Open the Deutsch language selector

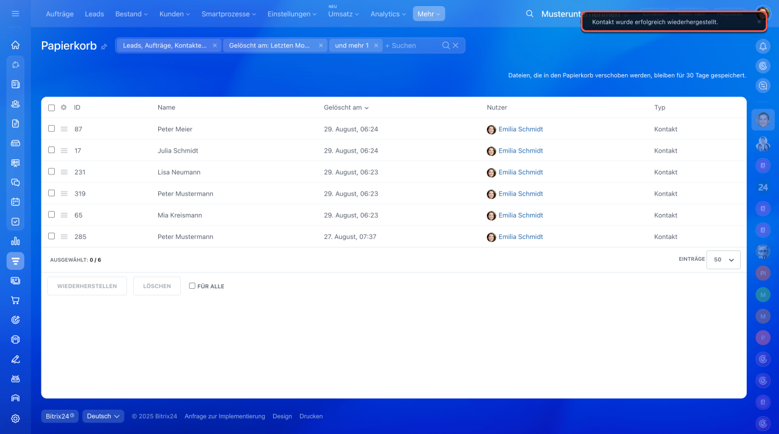(x=103, y=416)
